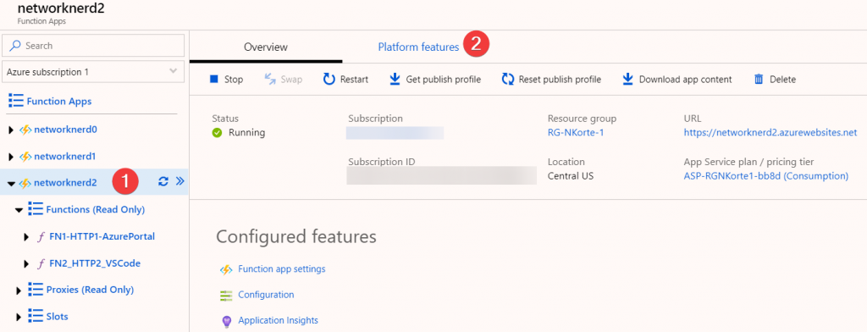
Task: Expand the FN2_HTTP2_VSCode function node
Action: point(26,264)
